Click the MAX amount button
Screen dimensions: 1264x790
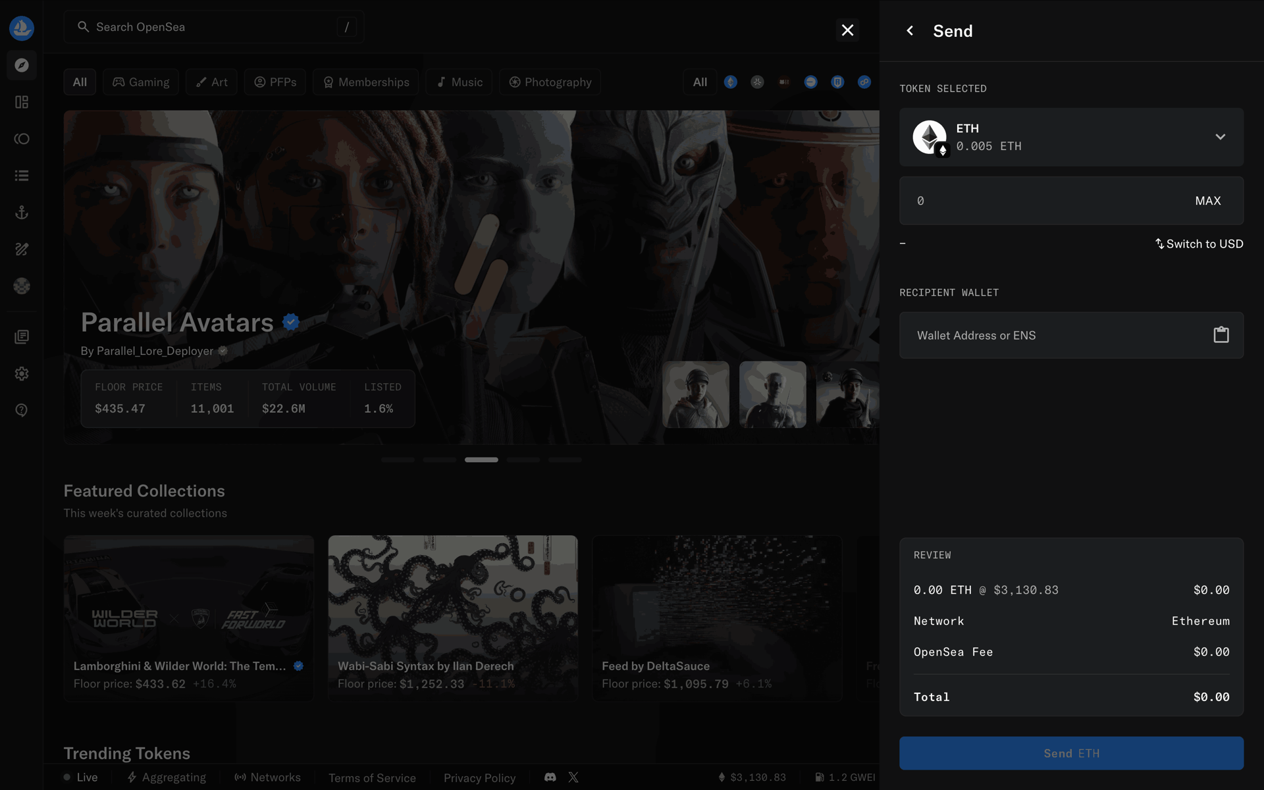pos(1208,201)
